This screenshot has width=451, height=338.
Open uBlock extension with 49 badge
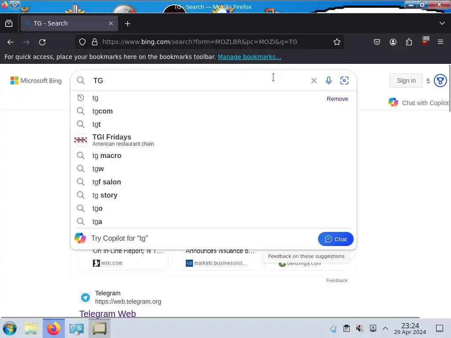tap(425, 41)
